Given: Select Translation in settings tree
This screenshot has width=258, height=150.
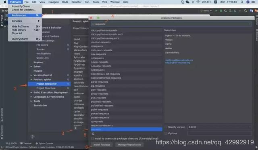Looking at the screenshot, I should point(40,105).
